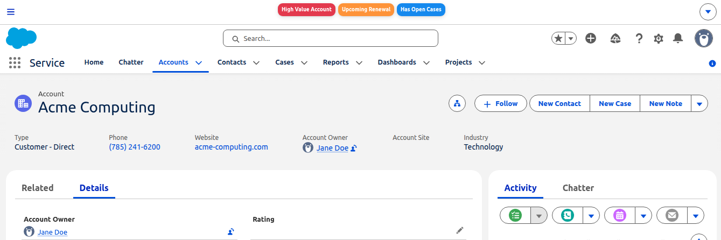View the account hierarchy icon

pos(457,103)
